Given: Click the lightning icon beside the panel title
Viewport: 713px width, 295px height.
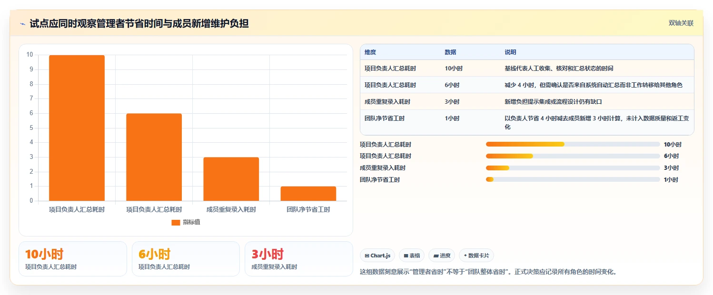Looking at the screenshot, I should [x=22, y=24].
